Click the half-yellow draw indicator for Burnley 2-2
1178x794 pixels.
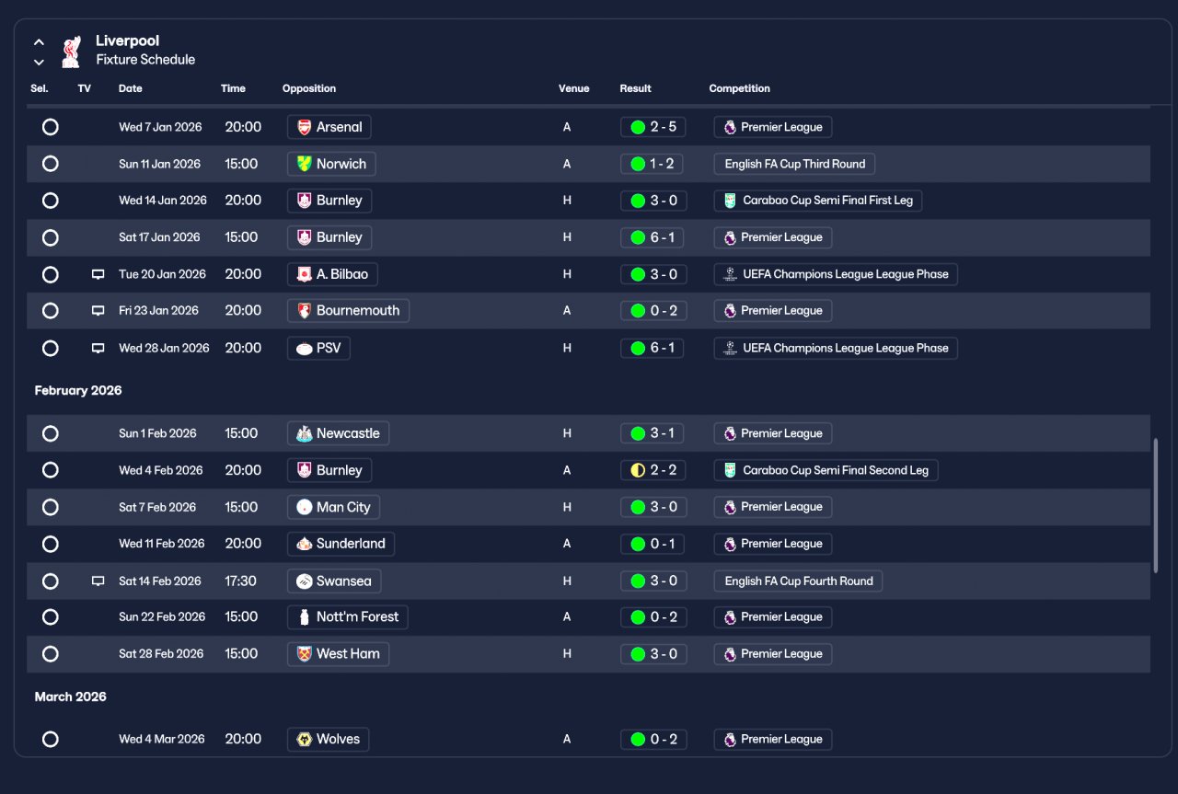638,470
